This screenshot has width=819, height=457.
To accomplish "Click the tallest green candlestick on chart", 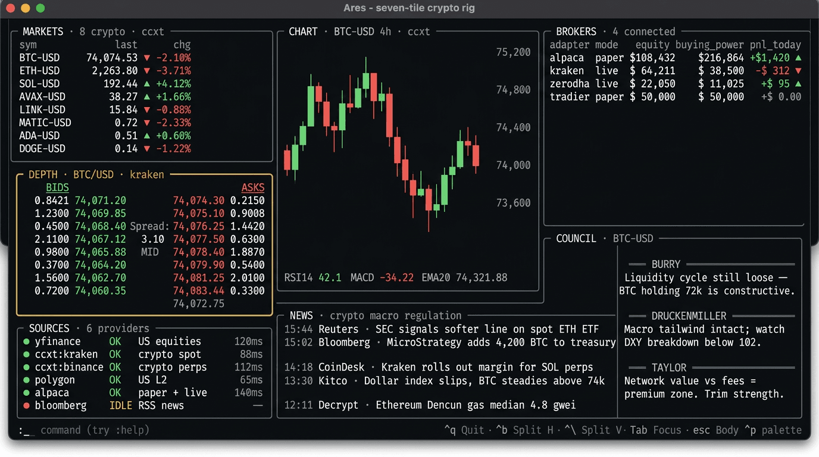I will point(311,107).
